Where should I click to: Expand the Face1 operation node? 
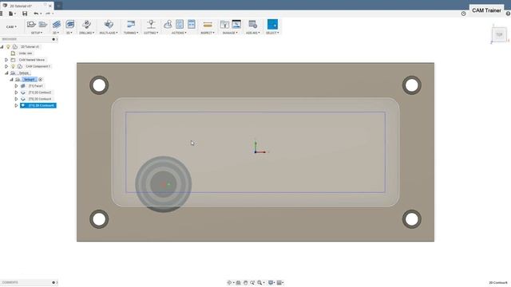tap(16, 86)
